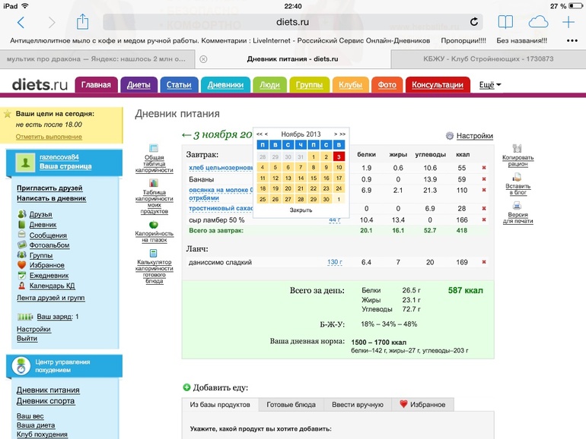Close the Дневник питания tab with X
Viewport: 586px width, 439px height.
[x=203, y=59]
